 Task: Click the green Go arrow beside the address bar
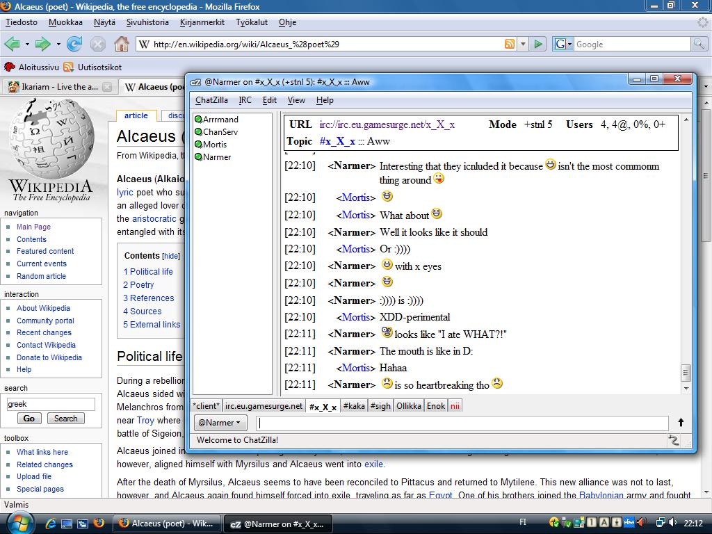pyautogui.click(x=538, y=44)
